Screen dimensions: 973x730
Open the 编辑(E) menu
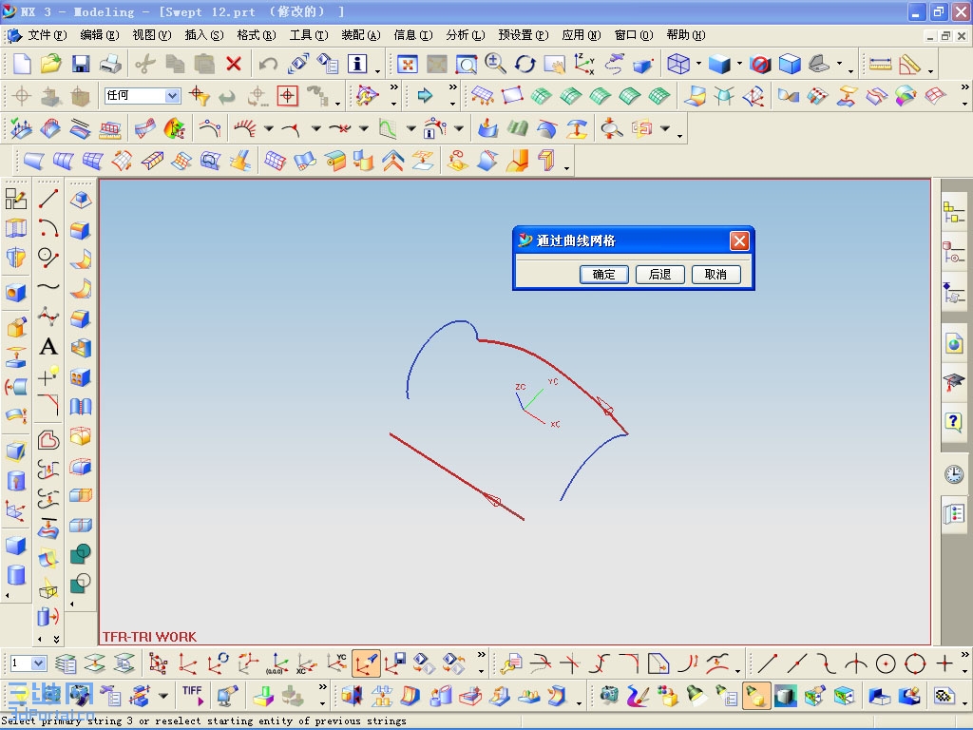99,35
